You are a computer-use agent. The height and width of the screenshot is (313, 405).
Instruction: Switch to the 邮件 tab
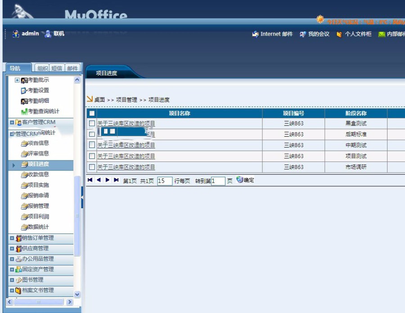[73, 68]
